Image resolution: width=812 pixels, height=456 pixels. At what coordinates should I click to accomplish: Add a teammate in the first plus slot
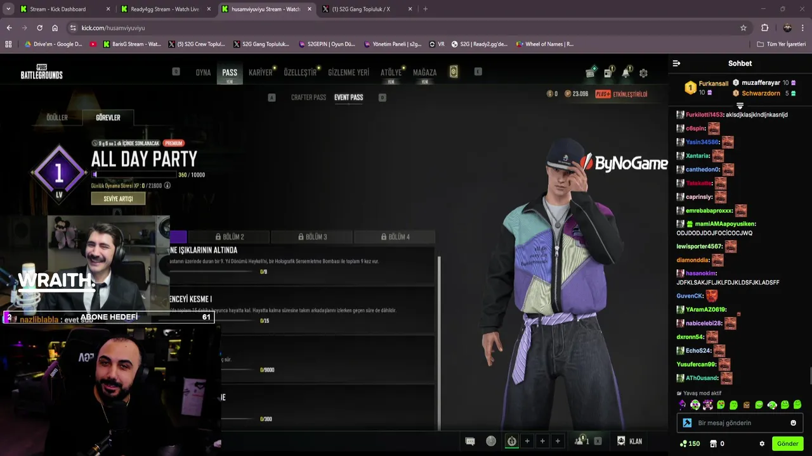point(527,441)
